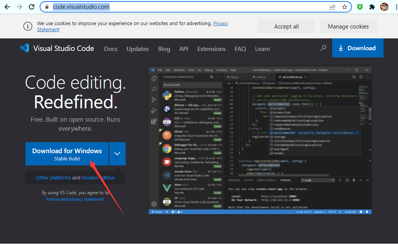Click the ESLint extension icon in list

point(167,135)
